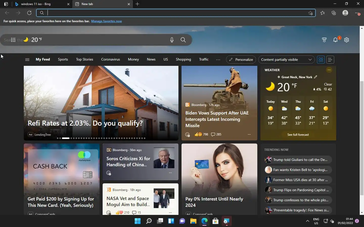Screen dimensions: 364x227
Task: Go back using the browser back arrow
Action: point(7,13)
